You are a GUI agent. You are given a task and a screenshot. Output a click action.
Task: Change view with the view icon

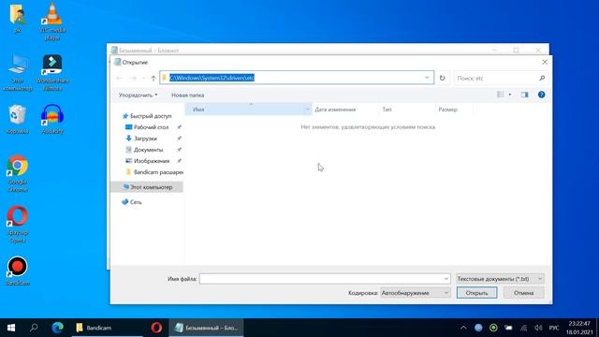(x=500, y=95)
